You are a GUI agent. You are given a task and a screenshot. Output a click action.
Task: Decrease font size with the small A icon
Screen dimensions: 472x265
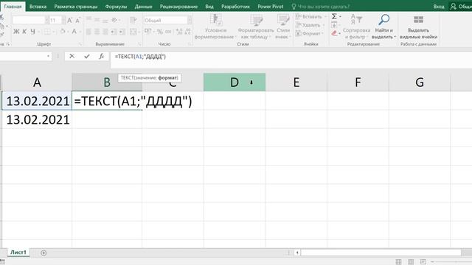pyautogui.click(x=77, y=21)
